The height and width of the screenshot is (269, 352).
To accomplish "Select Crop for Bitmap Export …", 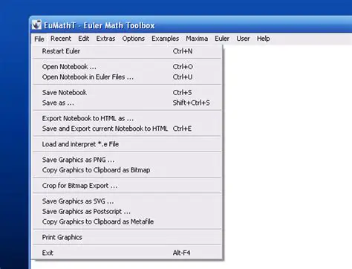I will (x=127, y=186).
